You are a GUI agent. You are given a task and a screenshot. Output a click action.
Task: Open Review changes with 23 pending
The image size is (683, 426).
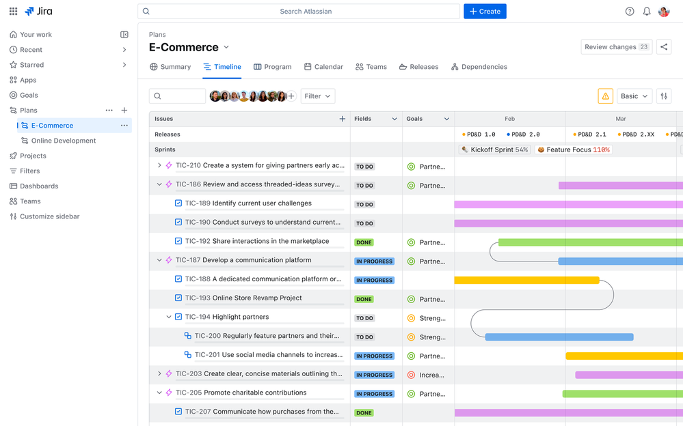click(x=615, y=46)
